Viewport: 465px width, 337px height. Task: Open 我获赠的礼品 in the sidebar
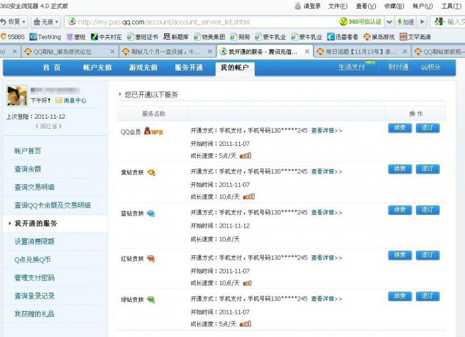point(35,314)
